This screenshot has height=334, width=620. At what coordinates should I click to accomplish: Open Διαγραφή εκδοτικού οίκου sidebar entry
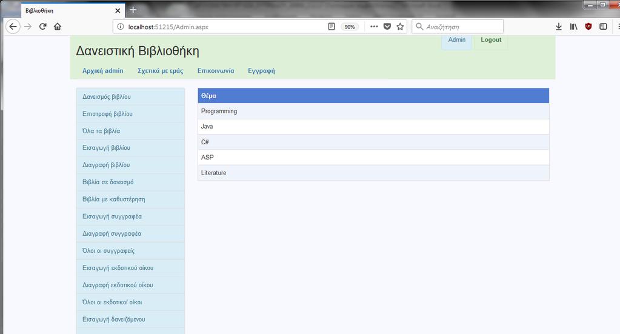(130, 285)
